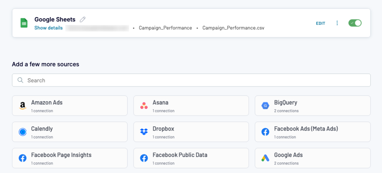Click the 'Add a few more sources' heading
Viewport: 382px width, 173px height.
pyautogui.click(x=46, y=65)
